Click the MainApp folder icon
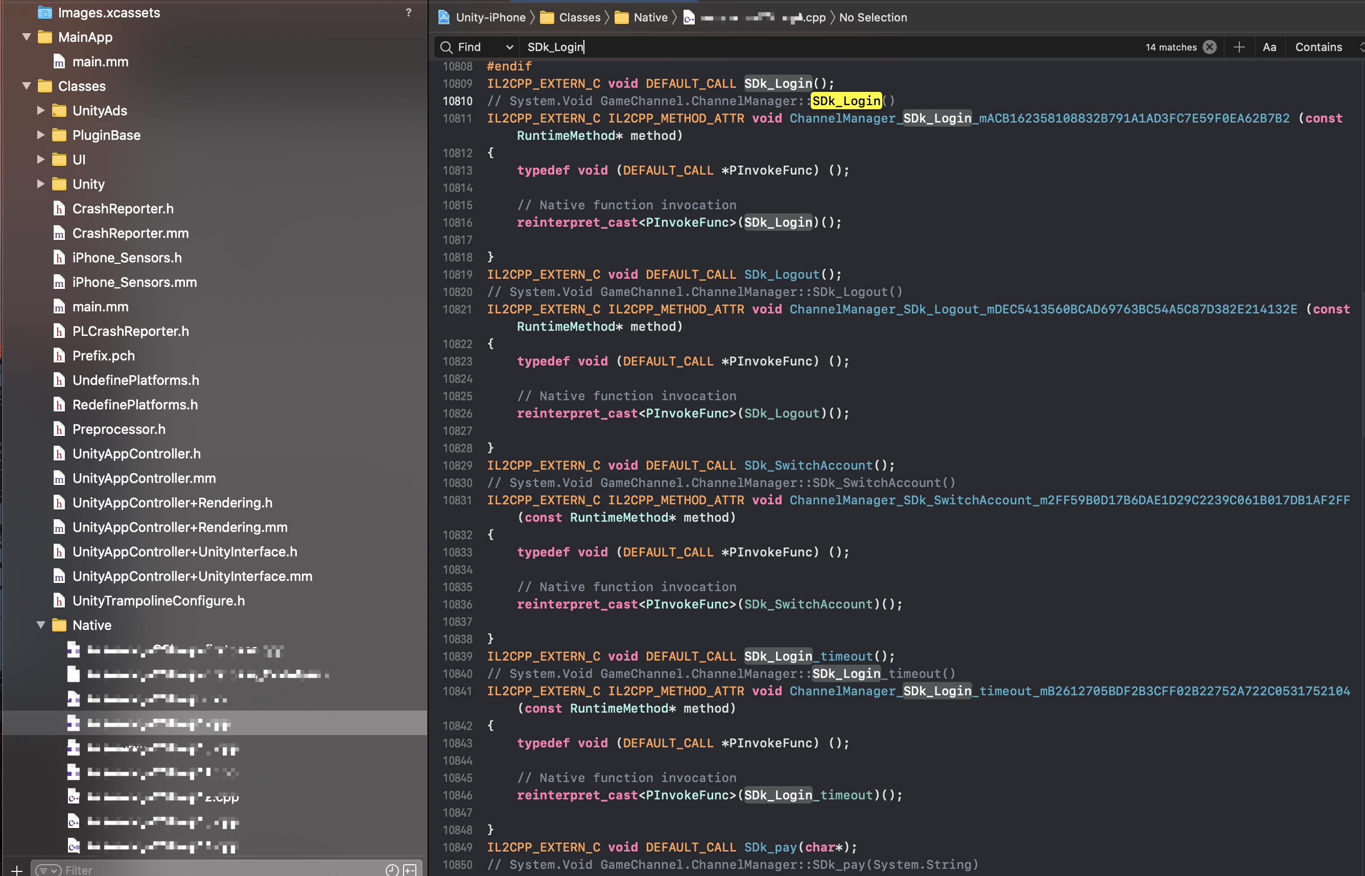1365x876 pixels. coord(45,37)
